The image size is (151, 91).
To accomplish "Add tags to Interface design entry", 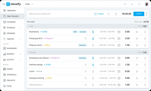I will click(86, 65).
